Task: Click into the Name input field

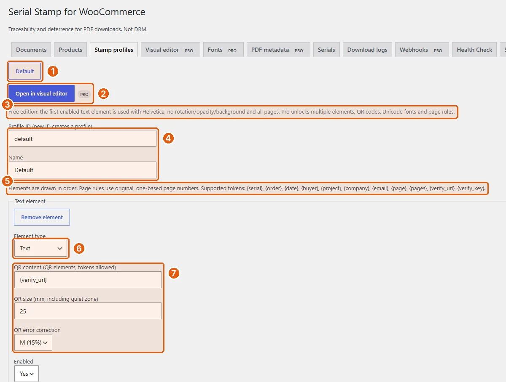Action: (83, 170)
